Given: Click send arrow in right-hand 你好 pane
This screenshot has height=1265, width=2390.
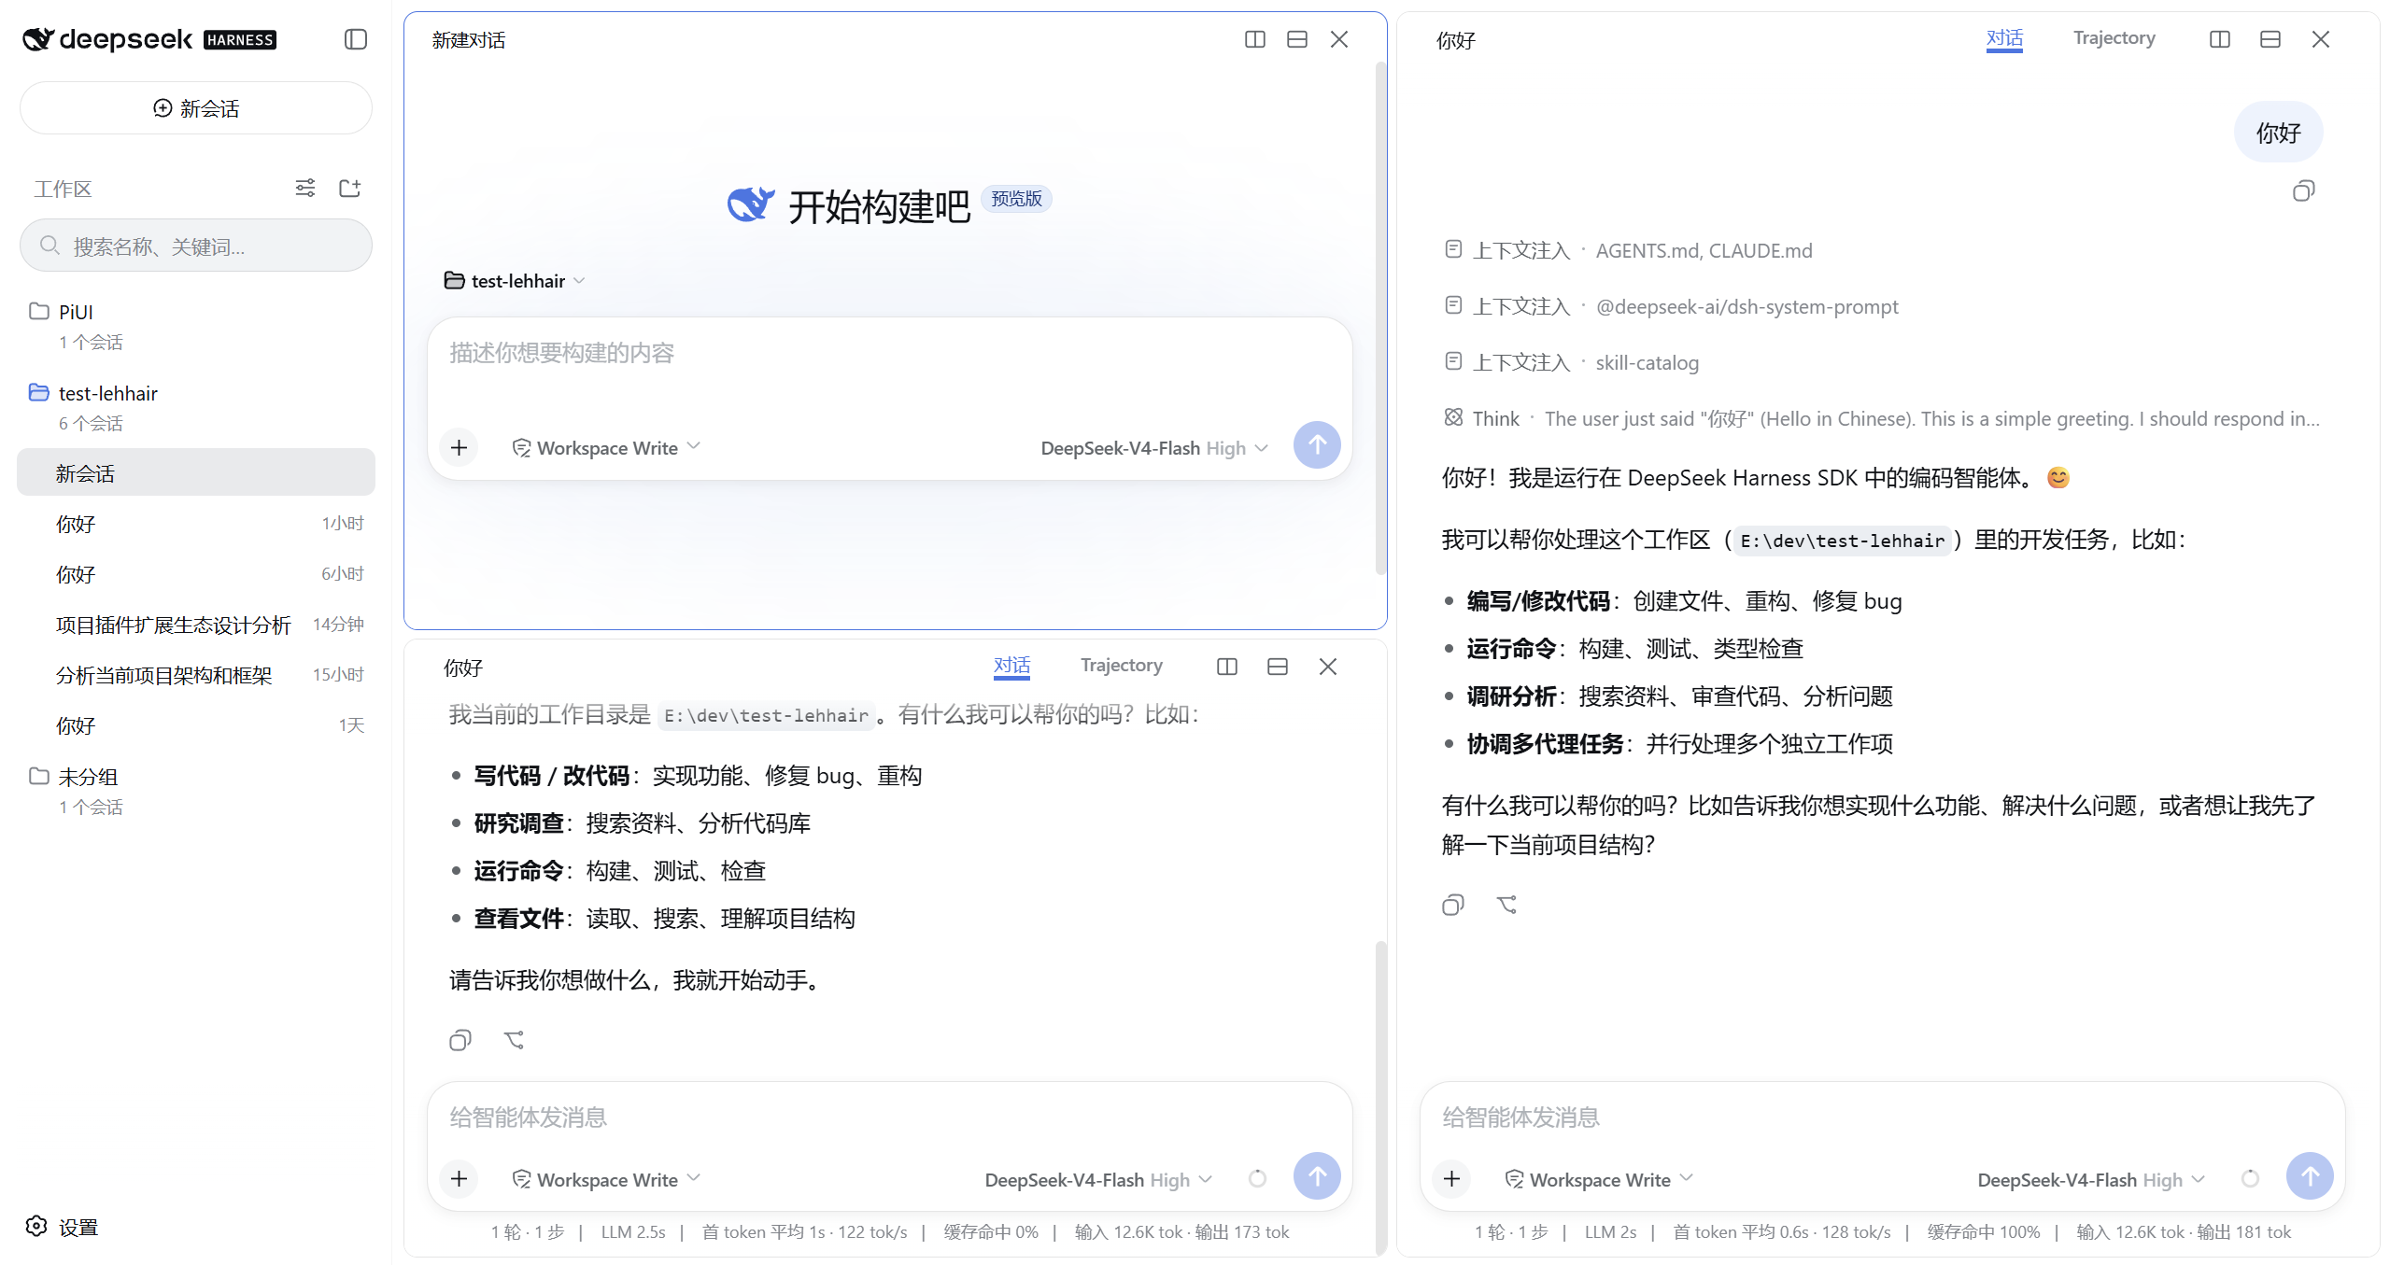Looking at the screenshot, I should [x=2310, y=1177].
